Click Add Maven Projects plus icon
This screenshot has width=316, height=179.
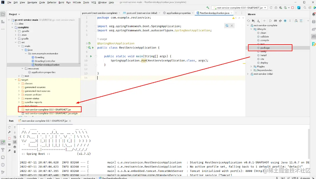point(264,21)
